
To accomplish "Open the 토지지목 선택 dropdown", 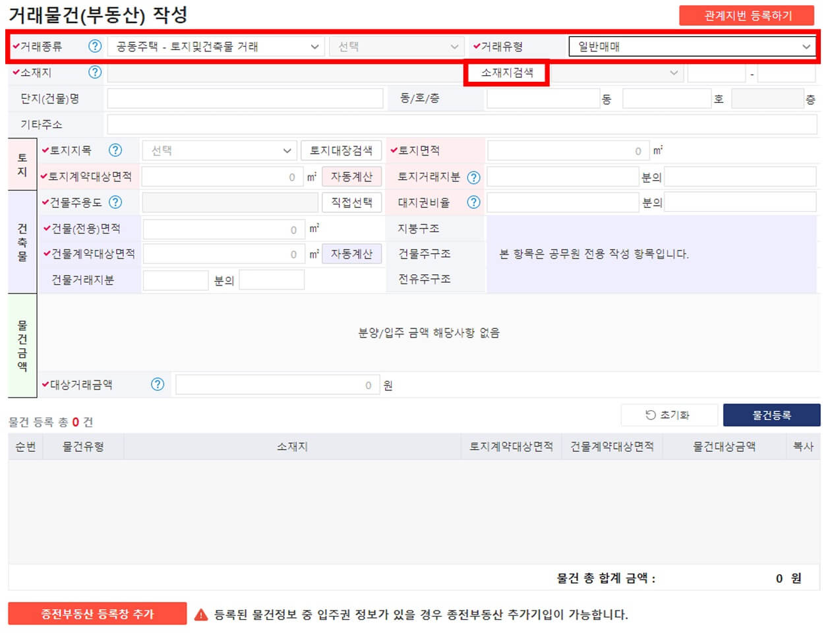I will pos(220,150).
